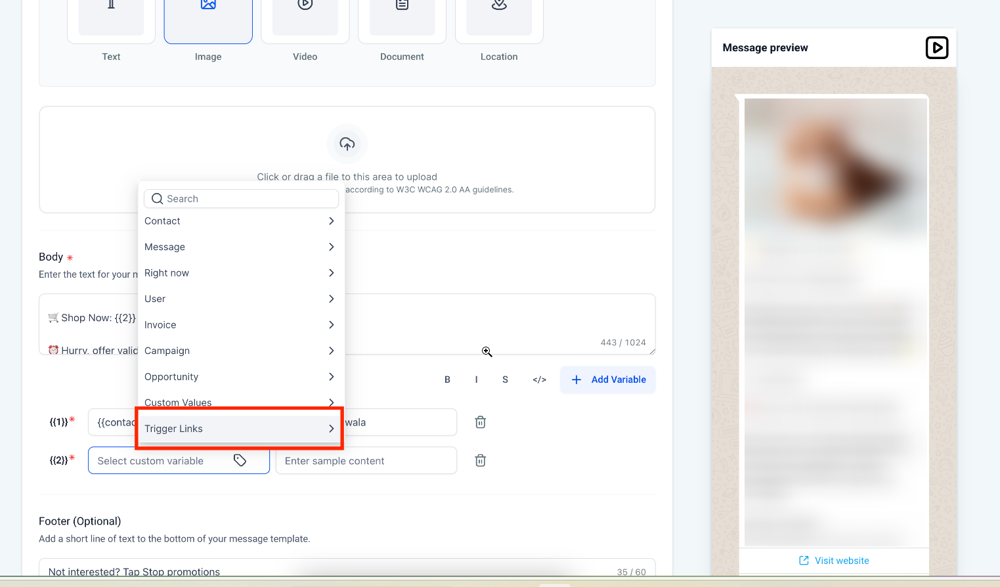Click the upload cloud icon

click(x=347, y=144)
